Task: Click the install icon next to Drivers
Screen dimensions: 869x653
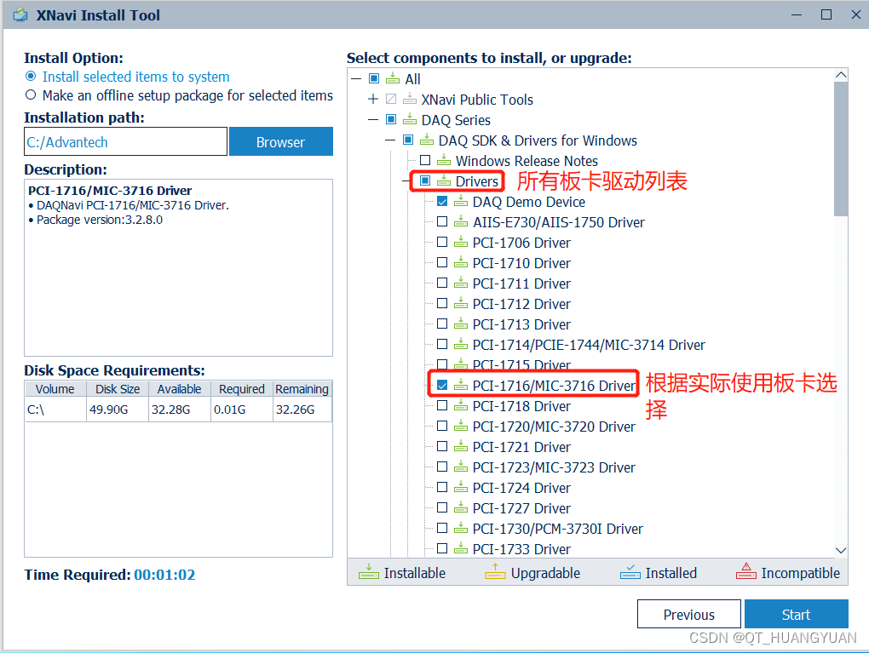Action: 443,181
